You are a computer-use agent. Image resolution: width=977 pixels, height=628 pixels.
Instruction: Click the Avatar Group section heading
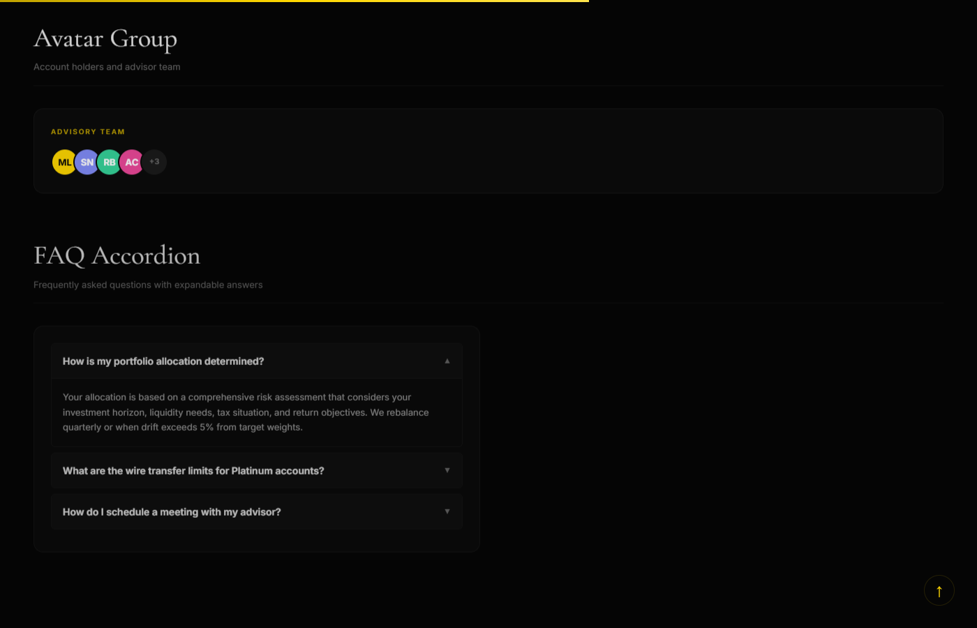pos(105,39)
